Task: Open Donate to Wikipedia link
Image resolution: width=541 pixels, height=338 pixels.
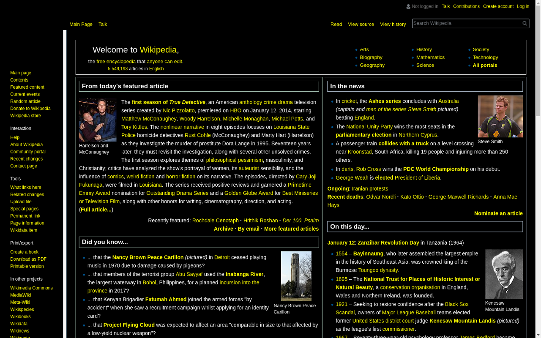Action: point(30,109)
